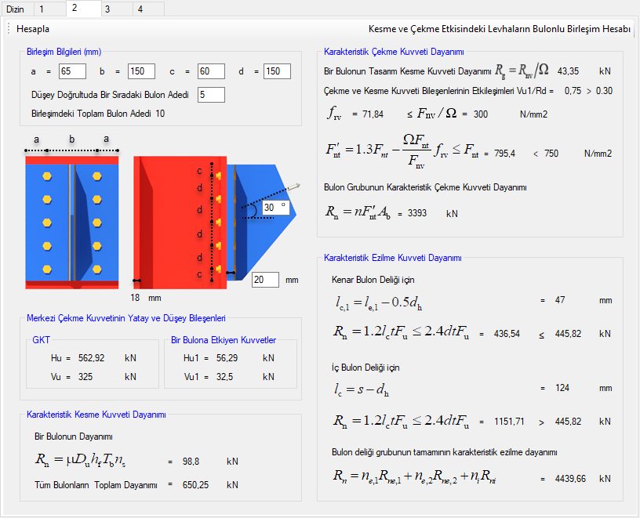
Task: Click the Hu value 562,92
Action: (92, 358)
